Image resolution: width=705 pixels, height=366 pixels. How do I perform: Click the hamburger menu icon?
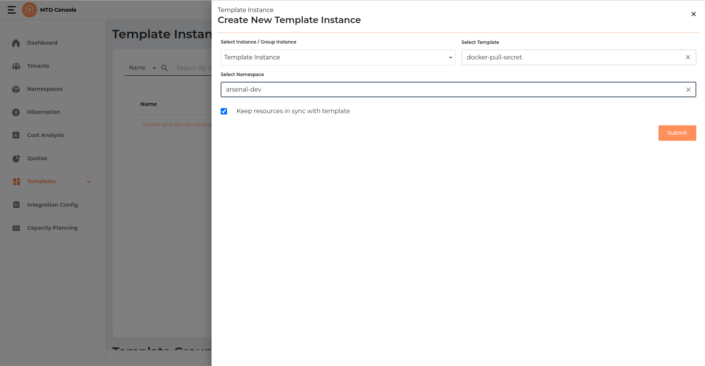[x=12, y=10]
